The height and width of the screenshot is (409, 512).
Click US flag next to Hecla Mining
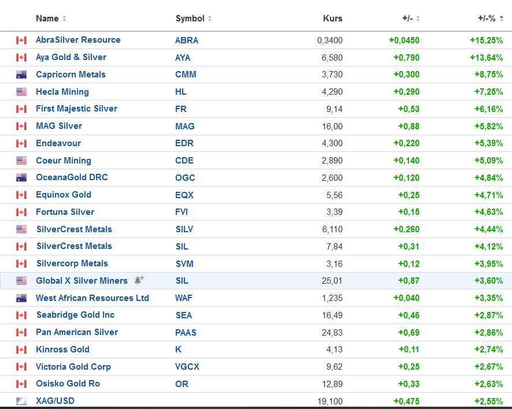pos(21,92)
